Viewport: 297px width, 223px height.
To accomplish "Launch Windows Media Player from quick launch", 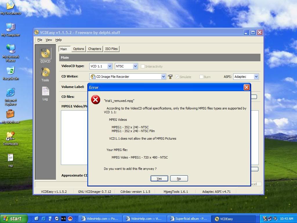I will click(57, 219).
